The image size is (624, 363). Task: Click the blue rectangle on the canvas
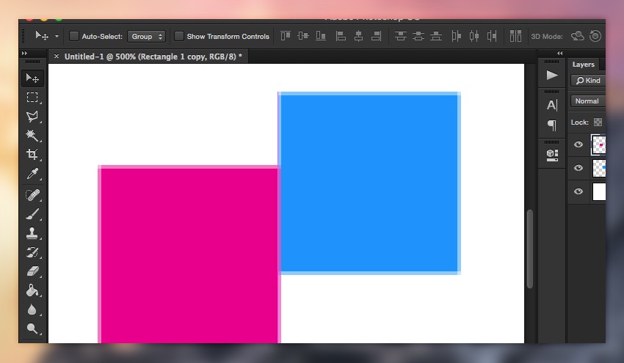(x=369, y=183)
